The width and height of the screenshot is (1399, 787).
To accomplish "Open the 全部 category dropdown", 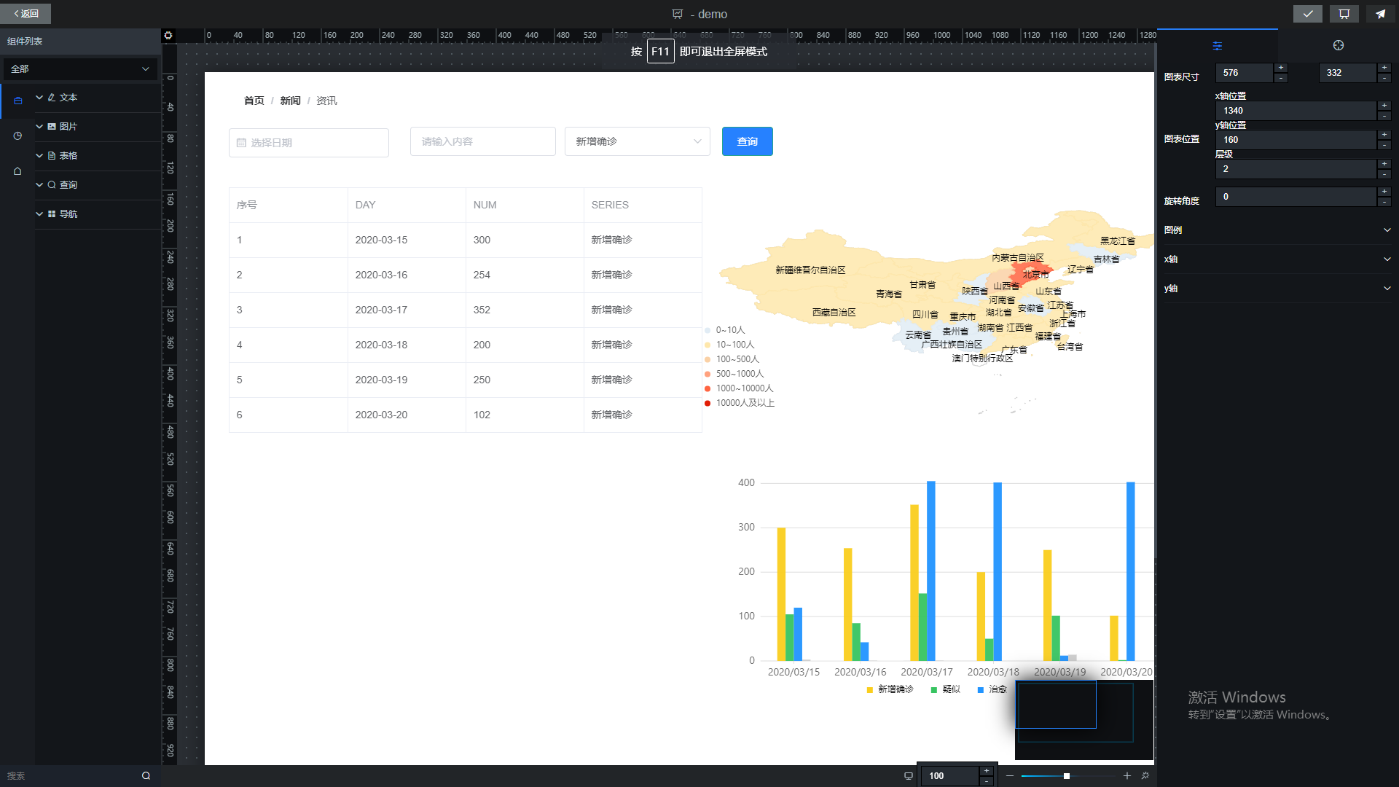I will [x=80, y=69].
